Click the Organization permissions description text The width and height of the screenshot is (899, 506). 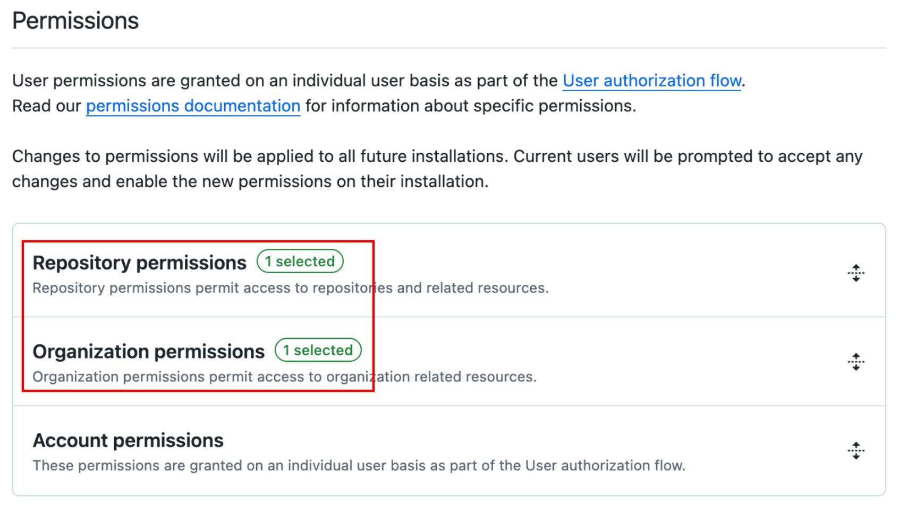284,377
